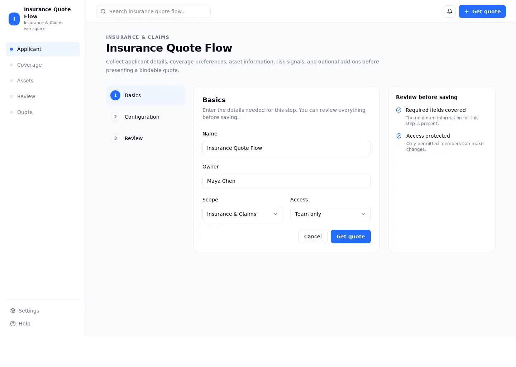Screen dimensions: 516x367
Task: Open Assets in the sidebar
Action: pos(43,81)
